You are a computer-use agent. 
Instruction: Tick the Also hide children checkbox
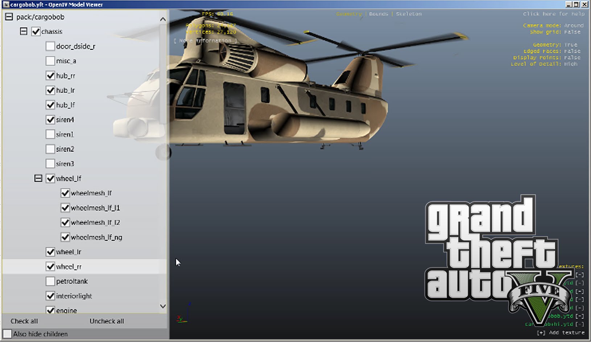click(8, 334)
